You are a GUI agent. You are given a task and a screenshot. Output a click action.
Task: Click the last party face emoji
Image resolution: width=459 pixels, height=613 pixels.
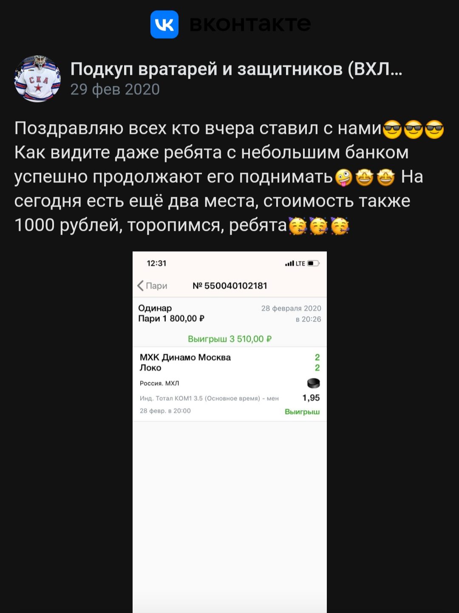340,226
